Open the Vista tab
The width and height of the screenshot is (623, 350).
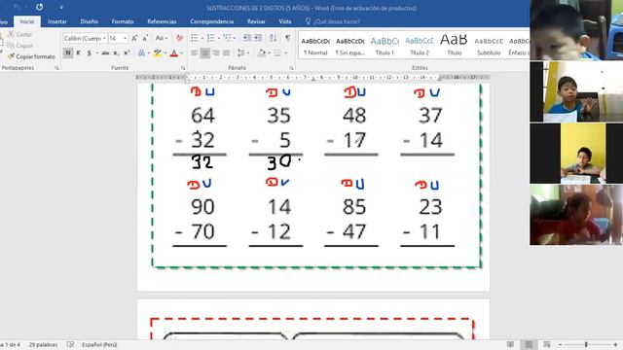pyautogui.click(x=285, y=21)
